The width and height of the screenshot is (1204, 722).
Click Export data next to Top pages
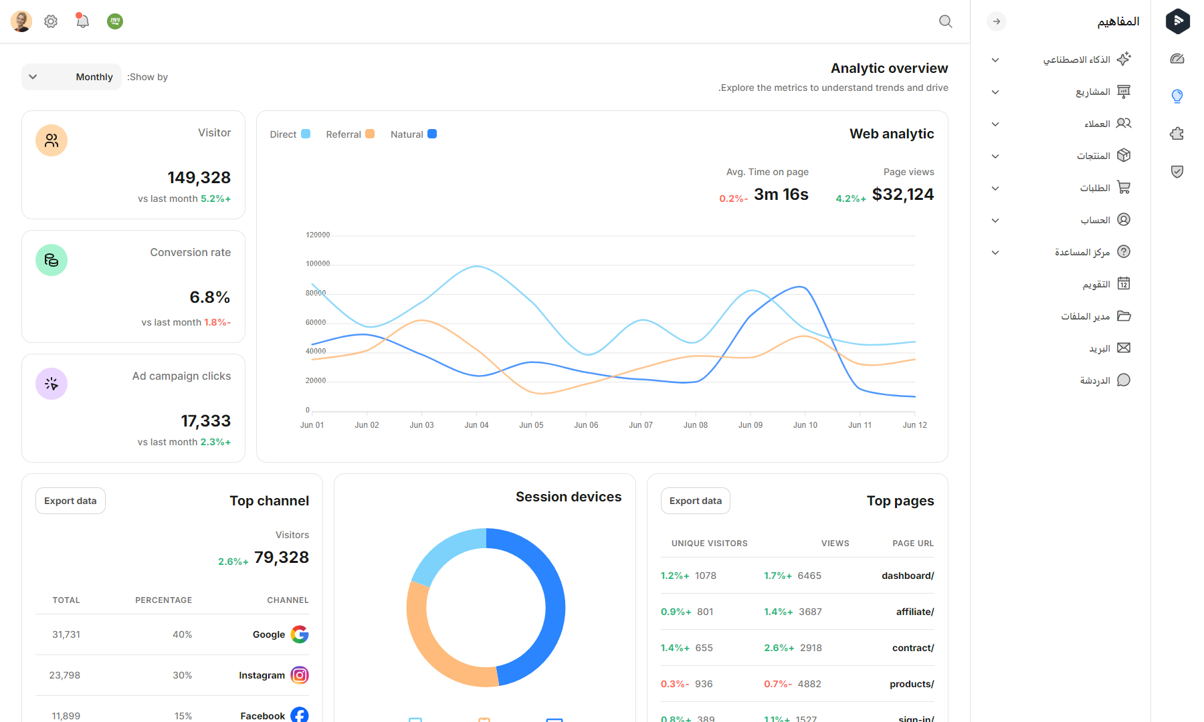point(695,500)
